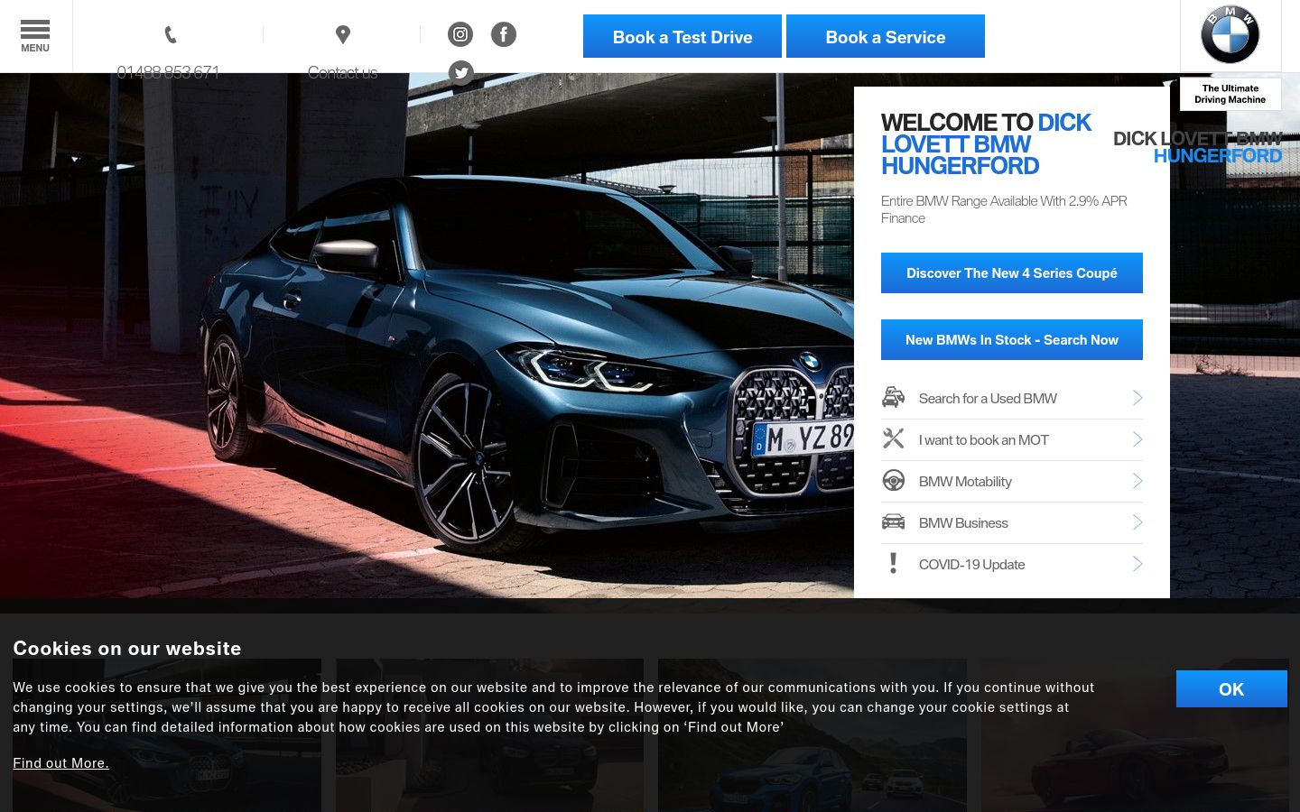
Task: Open Discover The New 4 Series Coupé
Action: tap(1012, 272)
